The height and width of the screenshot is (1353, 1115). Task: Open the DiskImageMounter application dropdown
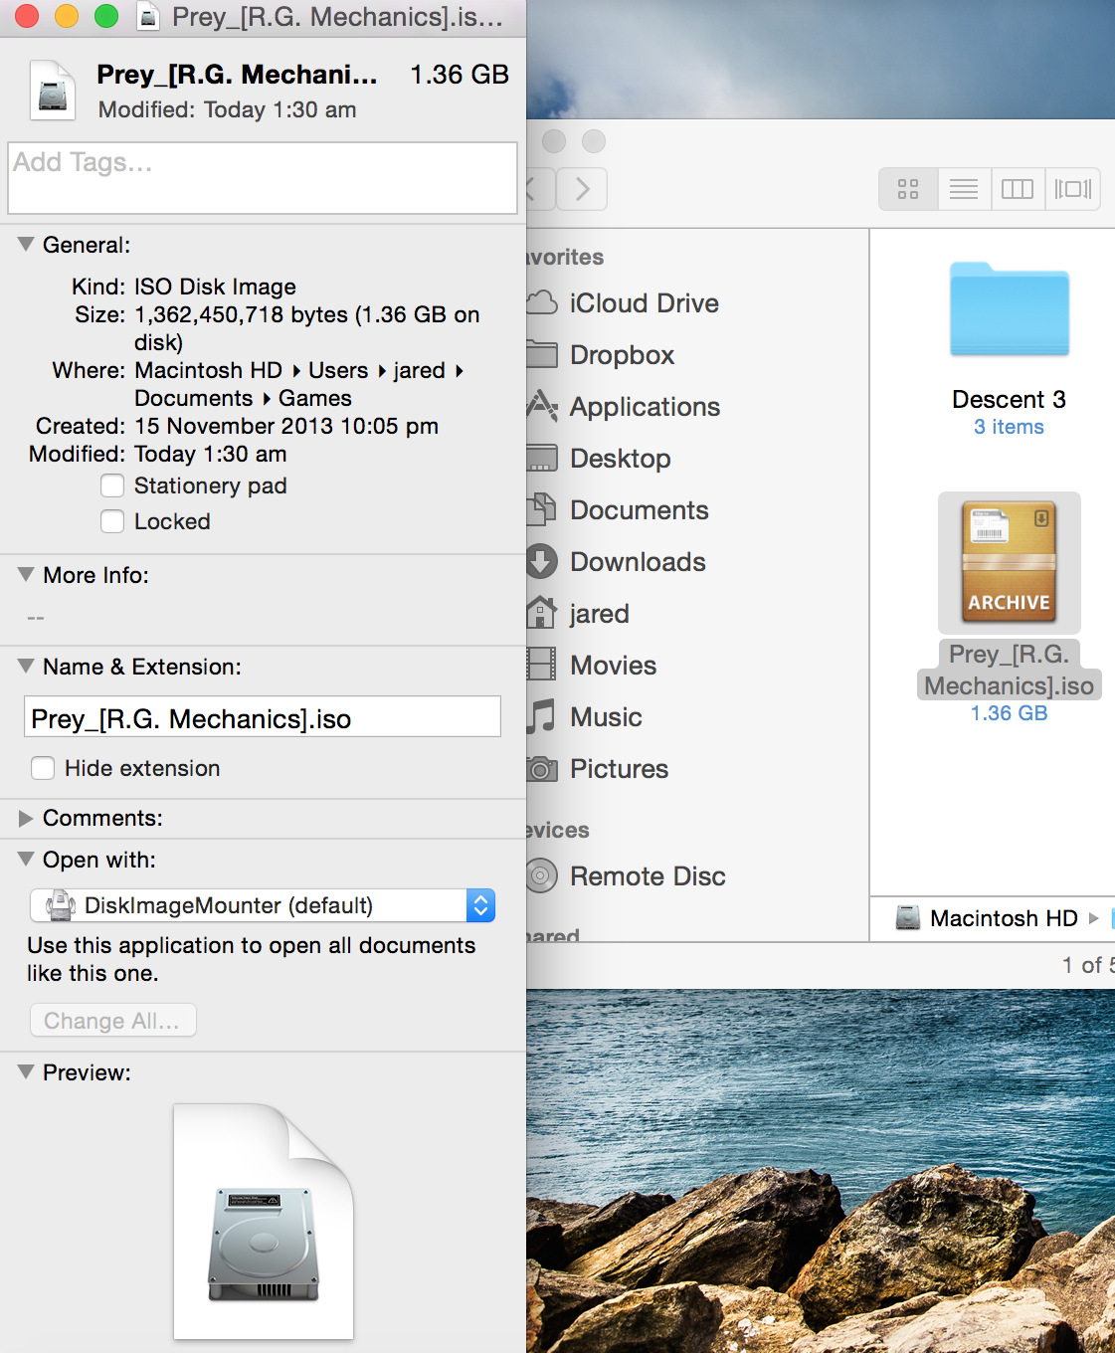coord(263,905)
